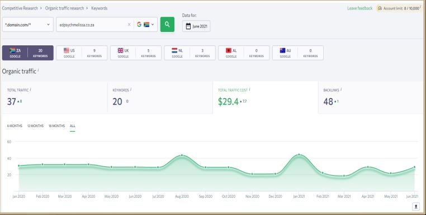
Task: Click the Mar 2021 data point on chart
Action: tap(344, 176)
